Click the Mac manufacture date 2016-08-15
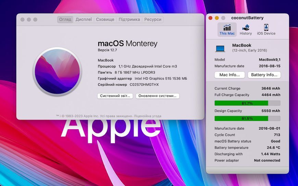298x186 pixels. (x=270, y=66)
